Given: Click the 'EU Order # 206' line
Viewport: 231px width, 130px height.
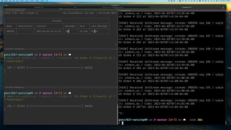Looking at the screenshot, I should click(x=153, y=81).
